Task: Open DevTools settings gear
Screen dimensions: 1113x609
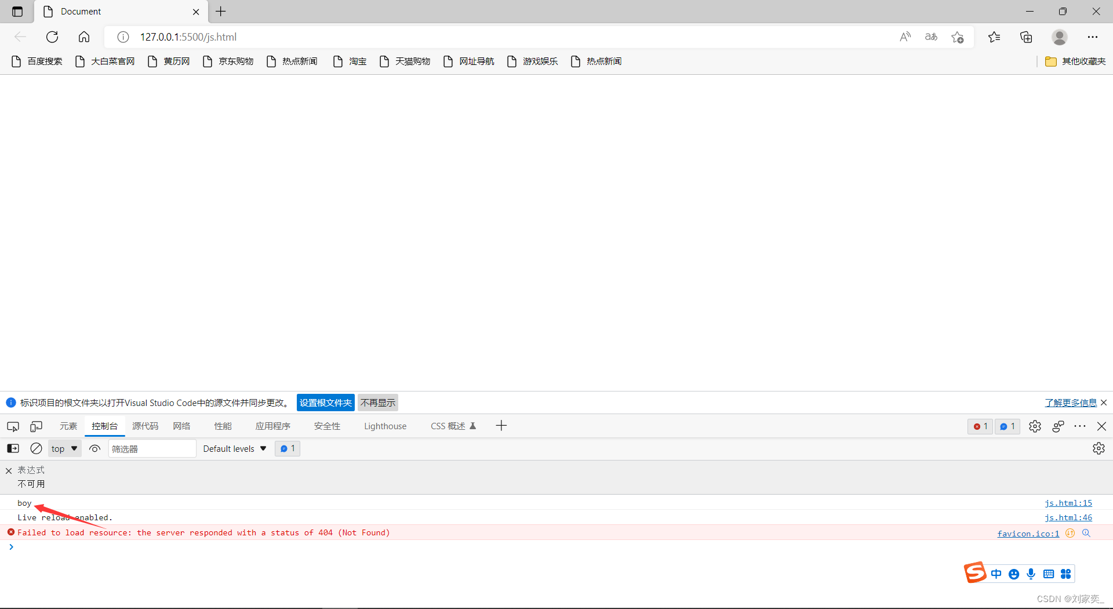Action: tap(1035, 426)
